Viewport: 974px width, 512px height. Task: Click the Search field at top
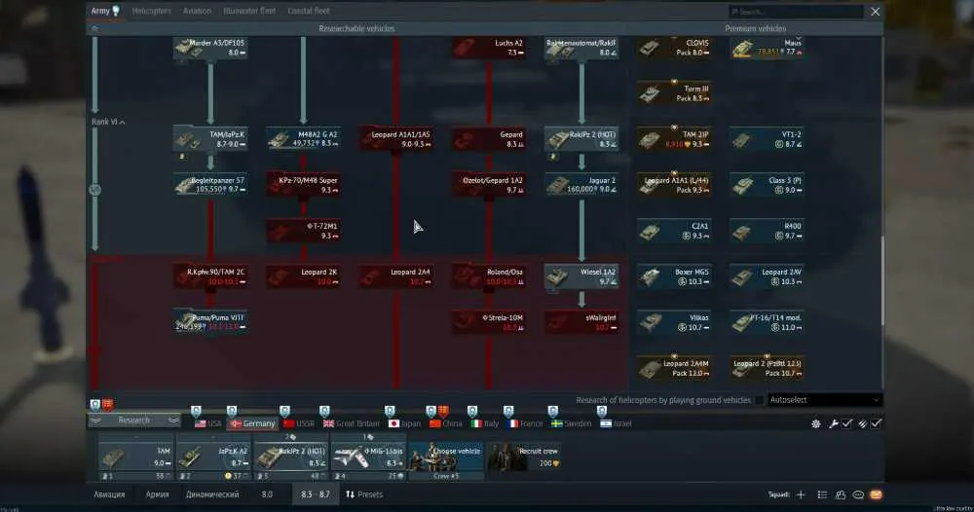pyautogui.click(x=796, y=11)
